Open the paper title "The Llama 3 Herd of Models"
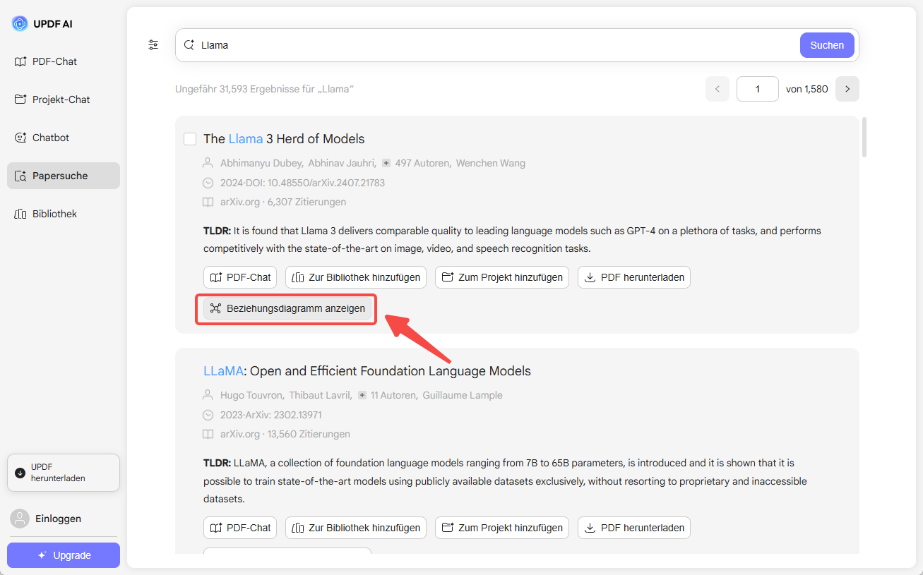The height and width of the screenshot is (575, 923). pyautogui.click(x=284, y=139)
